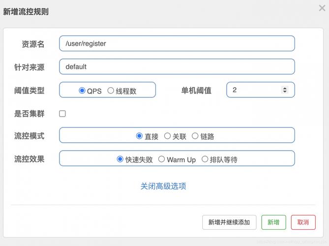Click the 新增流控规则 dialog title
This screenshot has width=329, height=246.
pos(26,11)
